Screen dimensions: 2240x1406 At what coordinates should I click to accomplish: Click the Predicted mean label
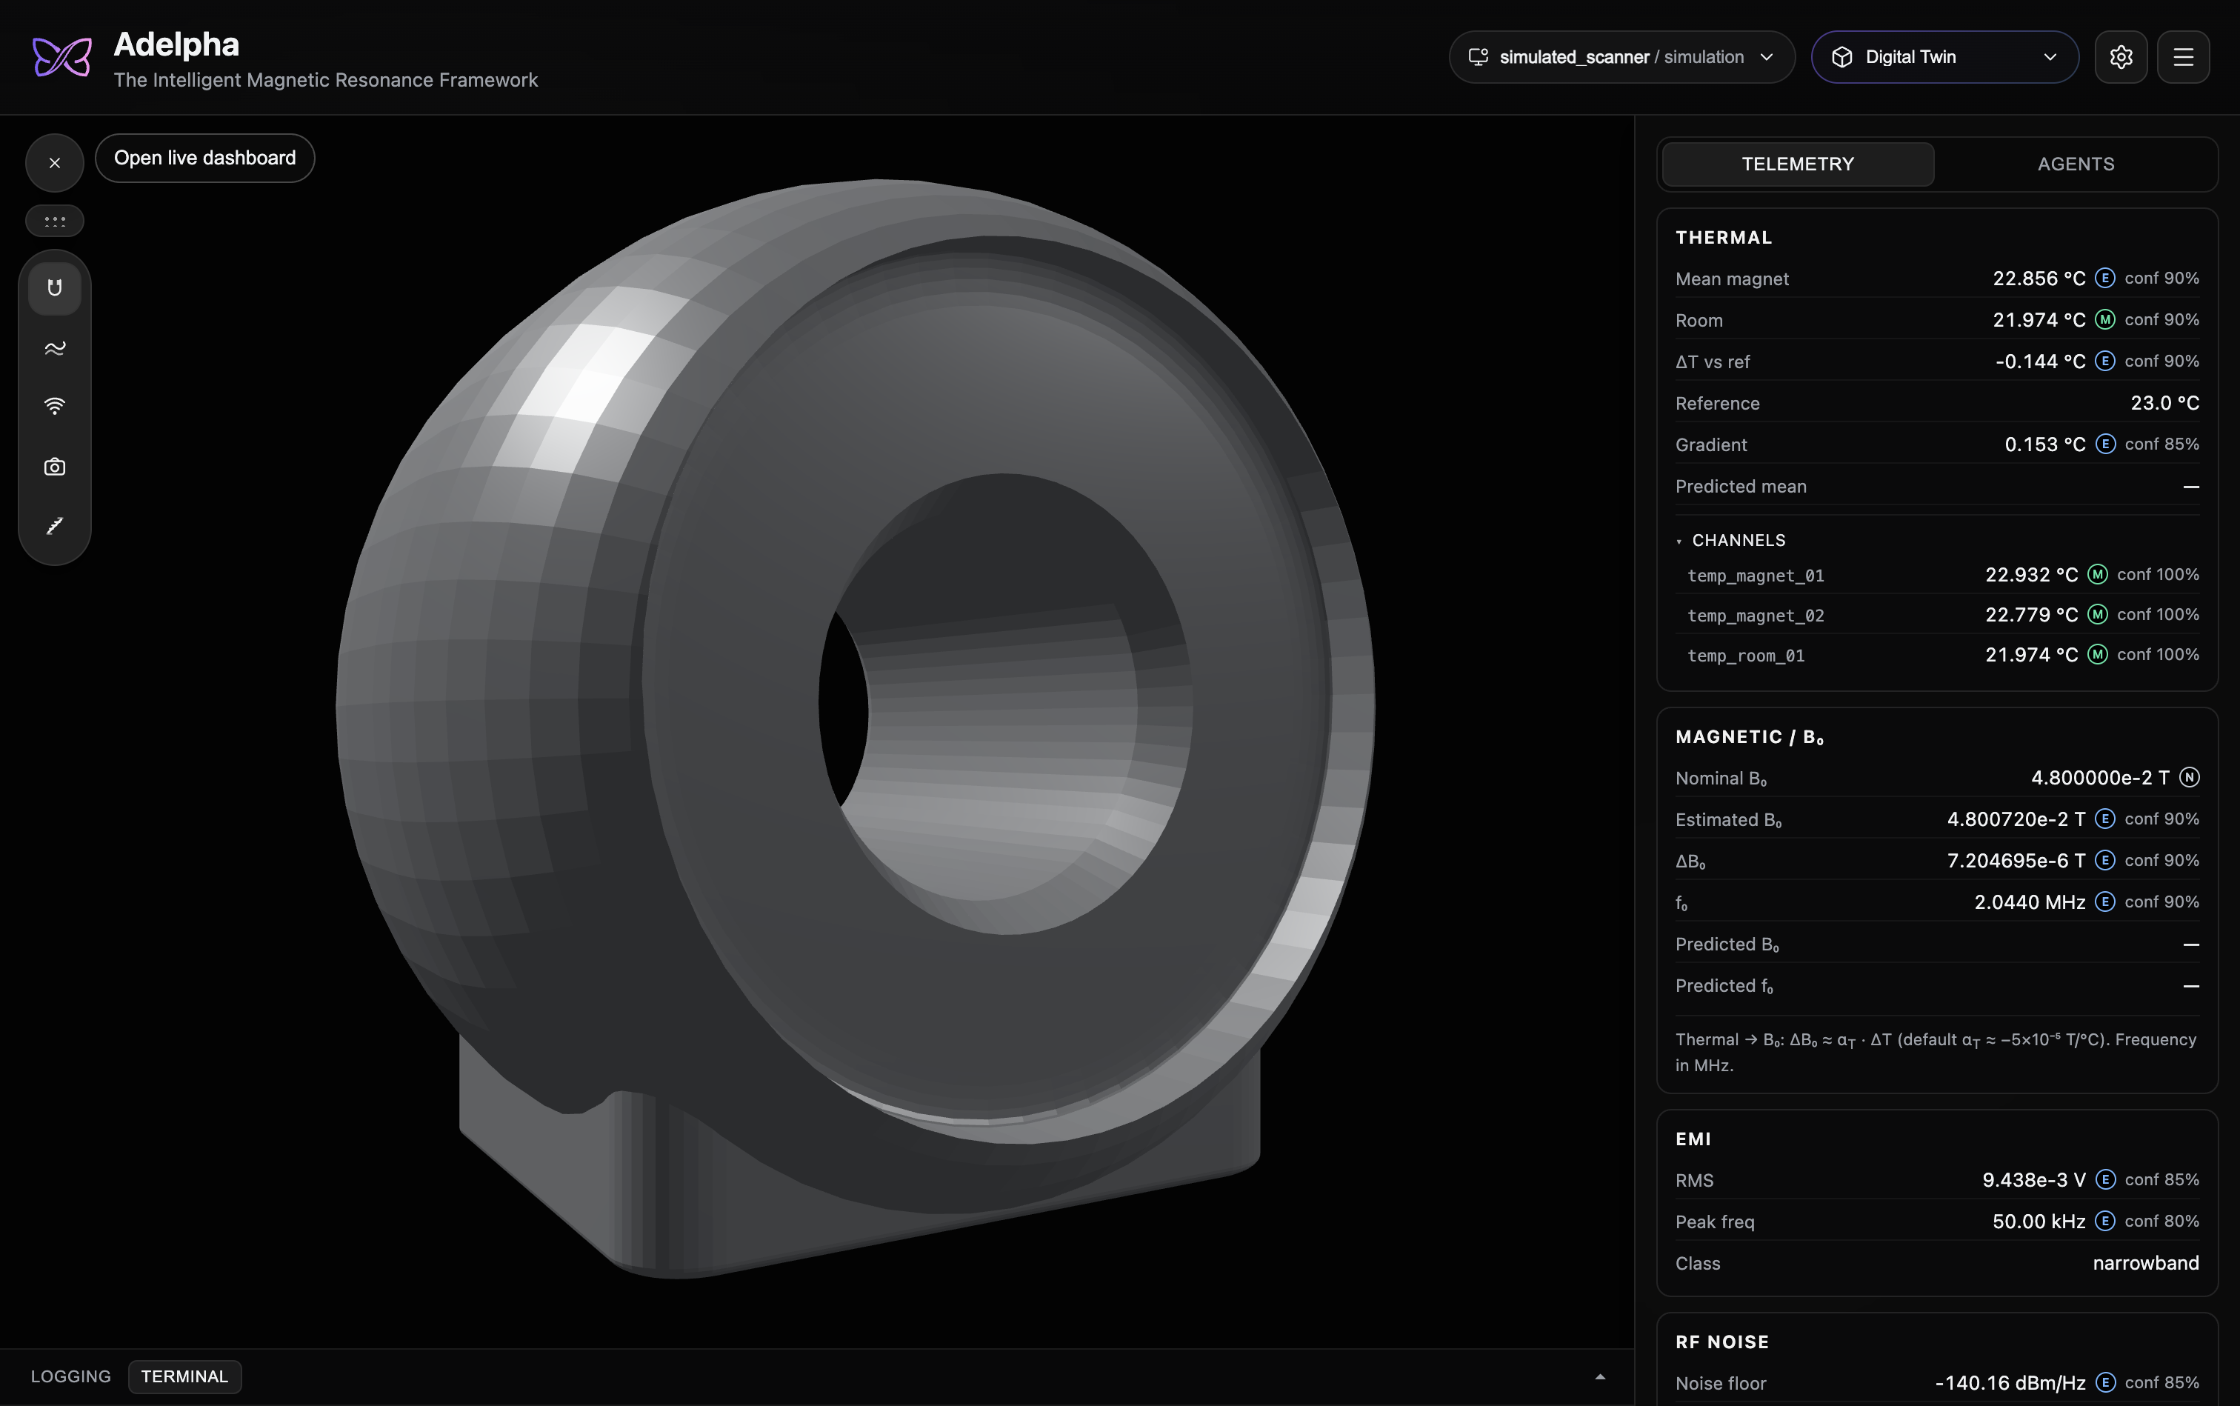click(1741, 487)
